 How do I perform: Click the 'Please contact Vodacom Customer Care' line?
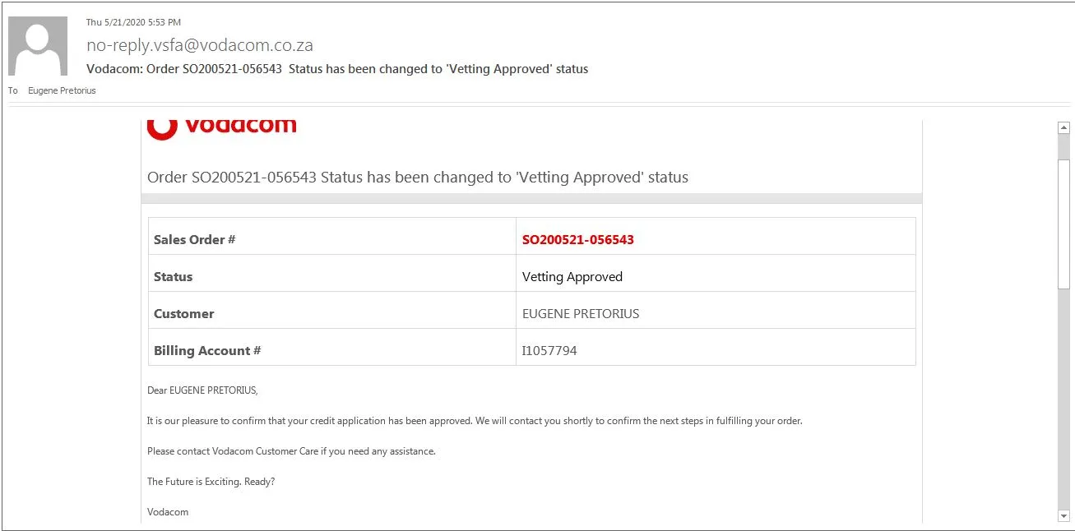[x=291, y=451]
